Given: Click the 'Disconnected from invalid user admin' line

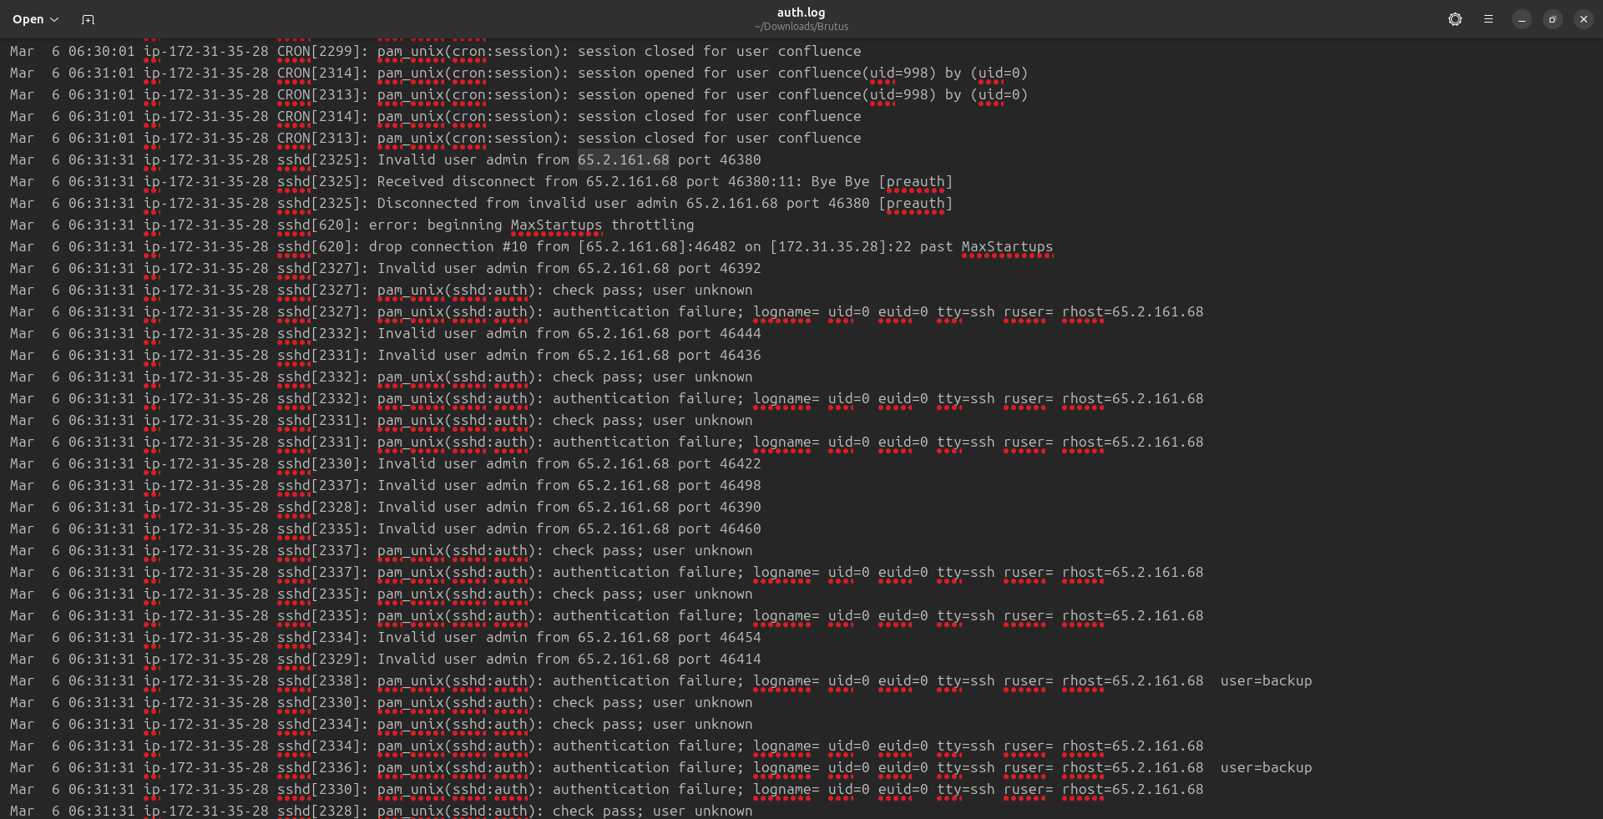Looking at the screenshot, I should pos(482,204).
